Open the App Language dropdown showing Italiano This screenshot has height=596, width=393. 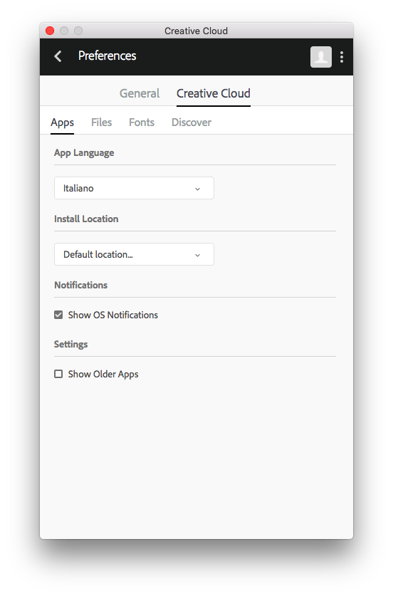click(134, 188)
